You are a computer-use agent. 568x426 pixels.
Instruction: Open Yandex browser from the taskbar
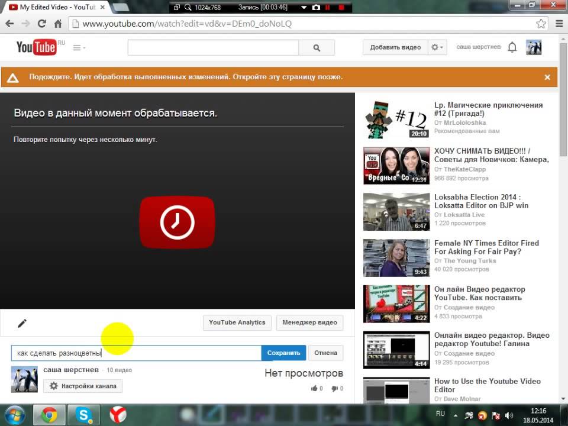pyautogui.click(x=118, y=415)
